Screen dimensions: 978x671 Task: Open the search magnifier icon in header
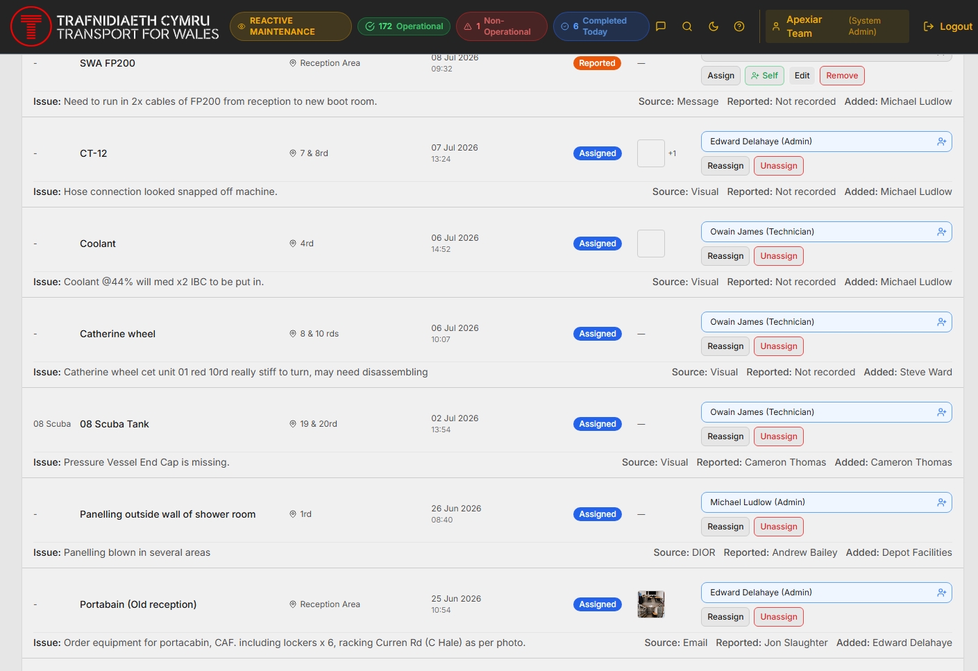coord(687,26)
